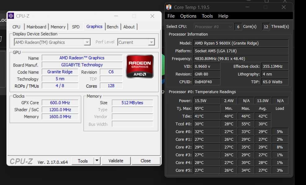
Task: Click the CPU-Z app icon in title bar
Action: coord(11,16)
